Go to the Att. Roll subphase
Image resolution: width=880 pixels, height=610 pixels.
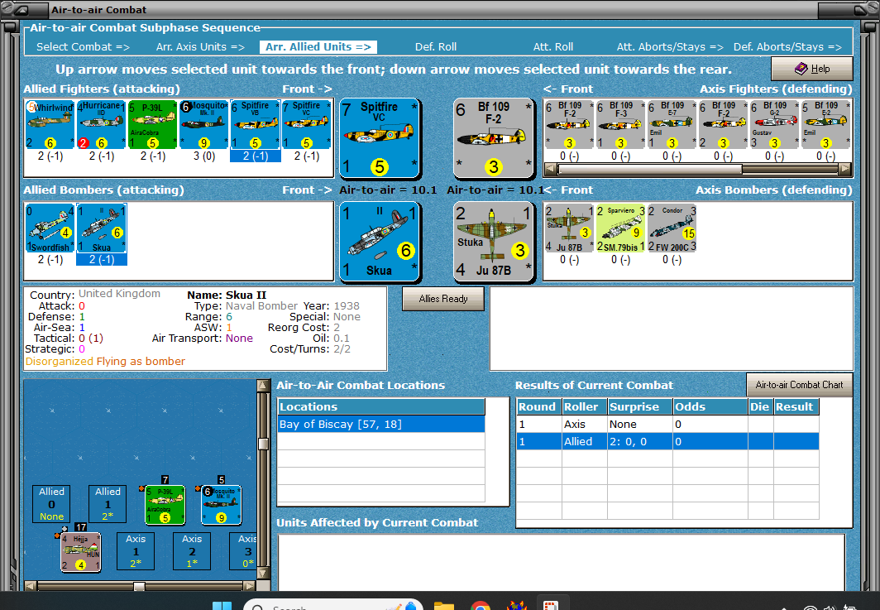coord(552,47)
